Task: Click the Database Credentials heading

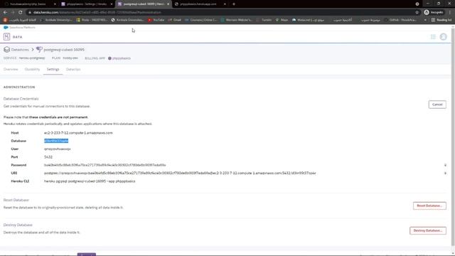Action: 21,99
